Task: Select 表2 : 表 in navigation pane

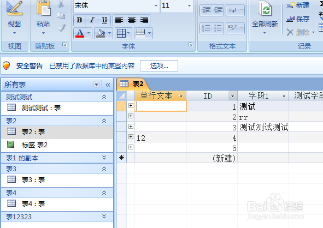Action: click(57, 132)
